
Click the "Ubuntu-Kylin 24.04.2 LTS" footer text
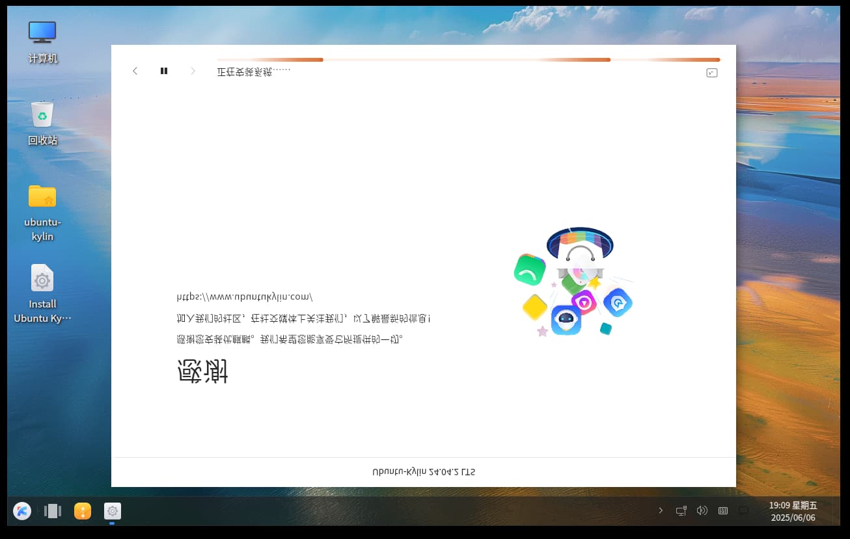(x=424, y=472)
